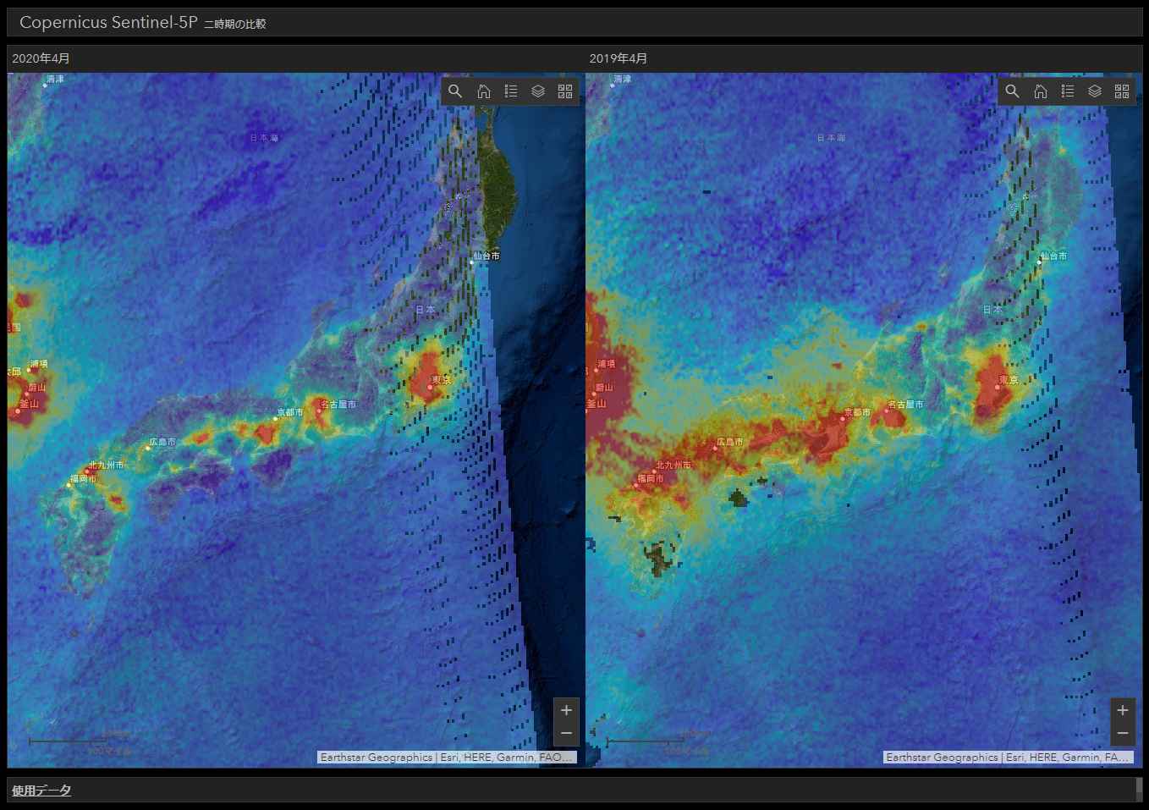The height and width of the screenshot is (810, 1149).
Task: Zoom out on the 2019年4月 map
Action: pos(1123,733)
